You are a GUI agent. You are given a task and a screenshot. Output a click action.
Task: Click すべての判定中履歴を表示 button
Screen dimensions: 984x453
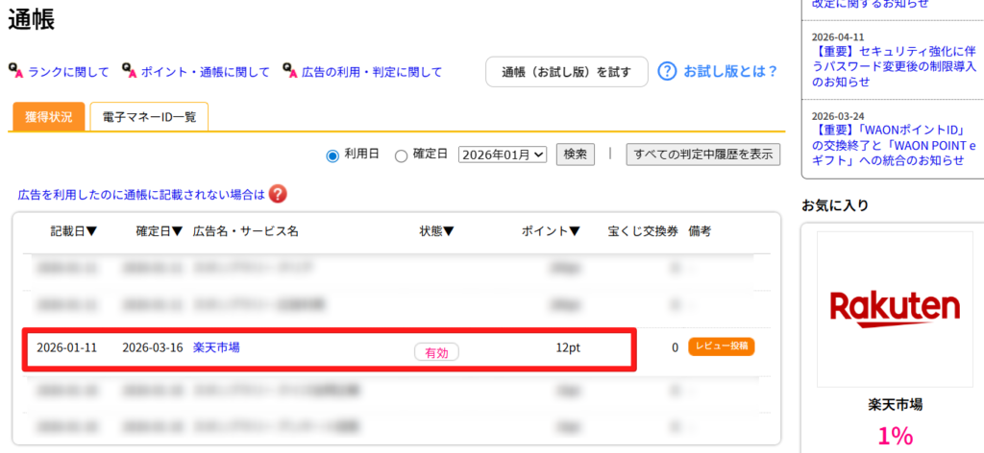pyautogui.click(x=702, y=155)
